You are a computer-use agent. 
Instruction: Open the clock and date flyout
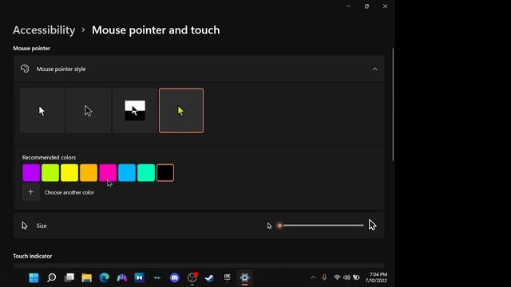pyautogui.click(x=376, y=277)
